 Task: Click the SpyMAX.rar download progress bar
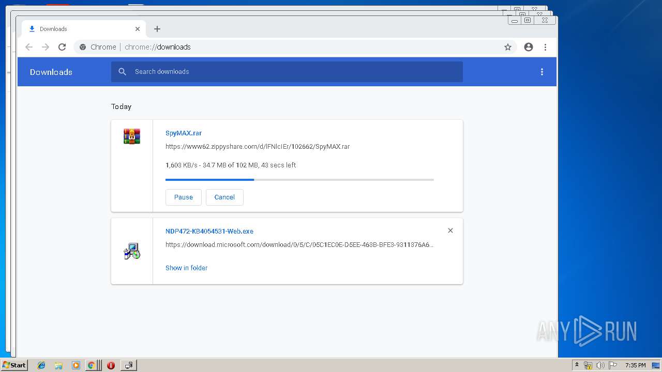pyautogui.click(x=299, y=180)
